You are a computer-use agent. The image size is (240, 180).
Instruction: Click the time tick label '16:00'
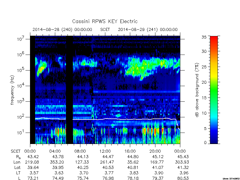click(130, 151)
